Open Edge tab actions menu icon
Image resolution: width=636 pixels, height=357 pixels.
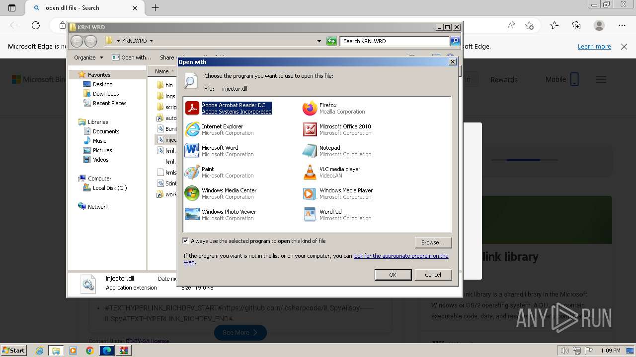[12, 8]
